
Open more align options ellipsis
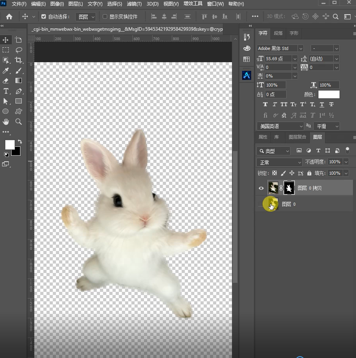point(255,16)
